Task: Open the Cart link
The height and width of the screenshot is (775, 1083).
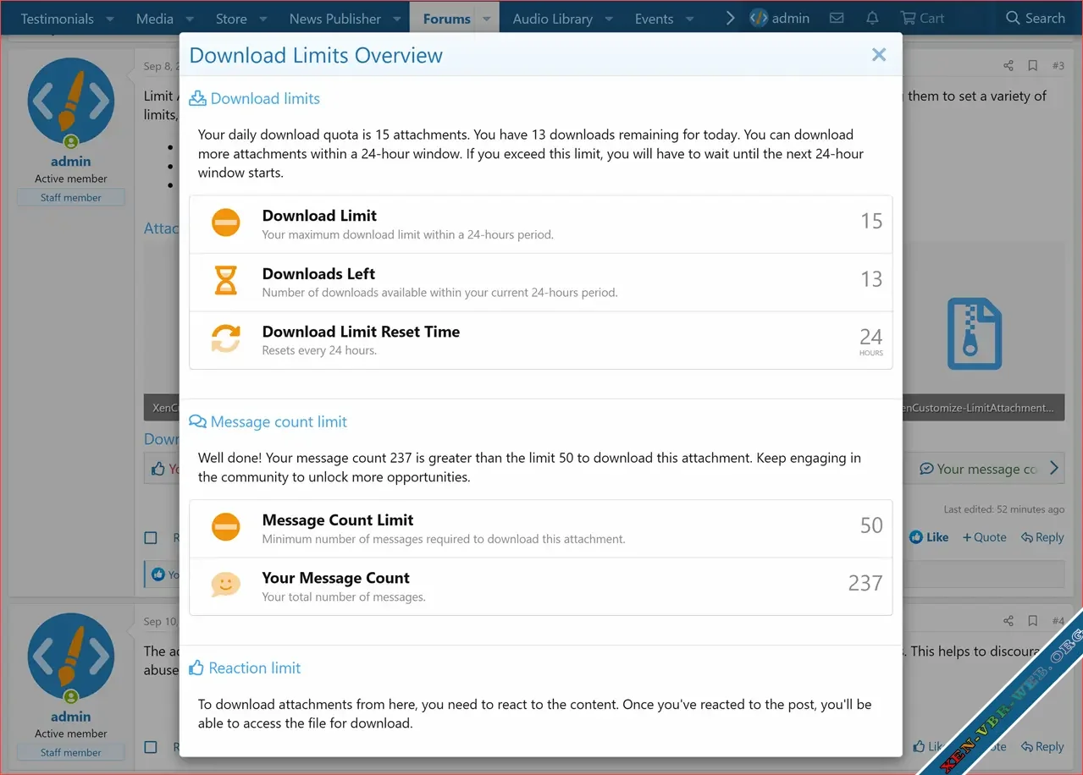Action: point(922,18)
